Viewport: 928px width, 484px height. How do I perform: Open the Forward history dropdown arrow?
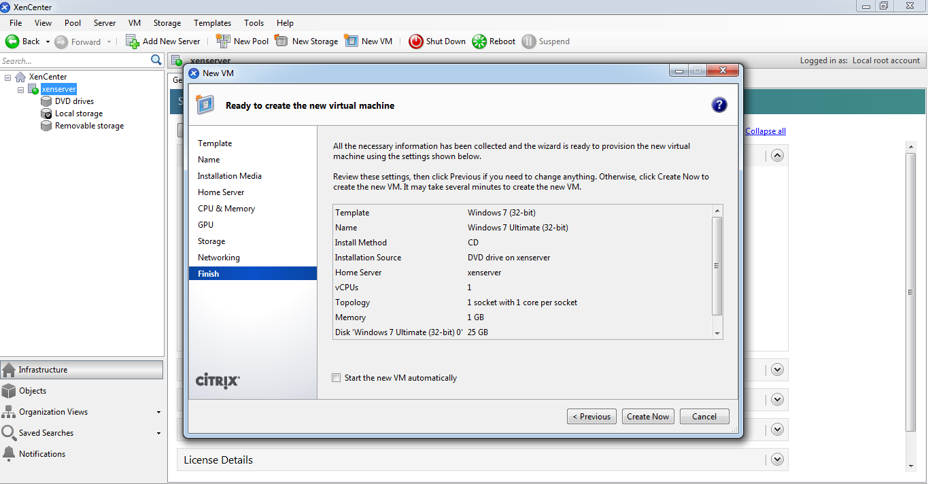(x=109, y=41)
